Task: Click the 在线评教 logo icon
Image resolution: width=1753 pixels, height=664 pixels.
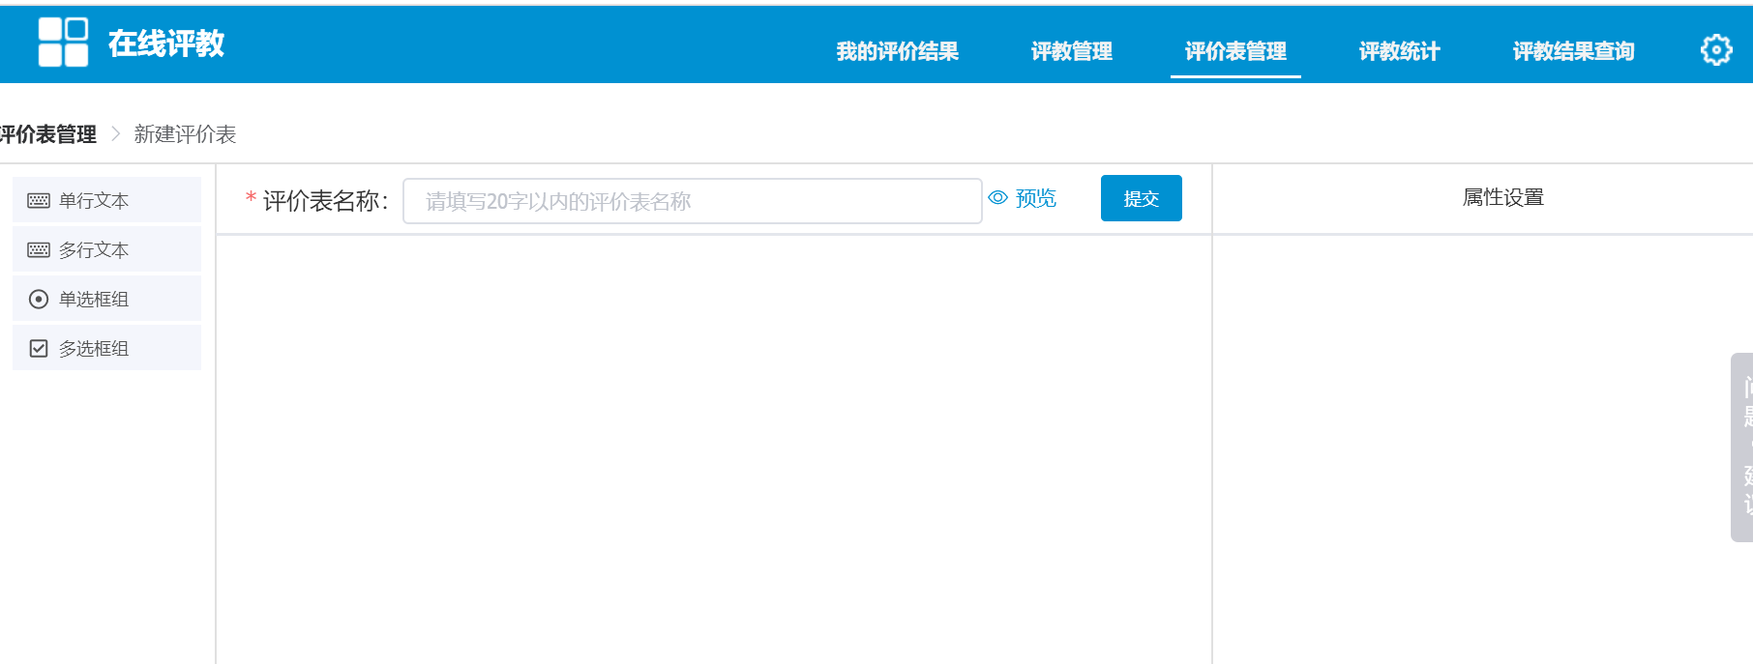Action: 63,43
